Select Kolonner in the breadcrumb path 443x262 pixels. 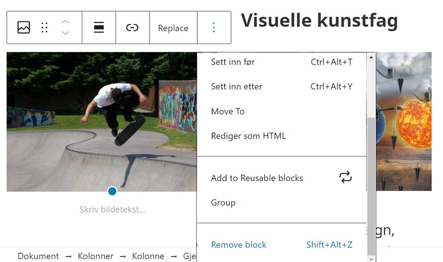tap(96, 256)
